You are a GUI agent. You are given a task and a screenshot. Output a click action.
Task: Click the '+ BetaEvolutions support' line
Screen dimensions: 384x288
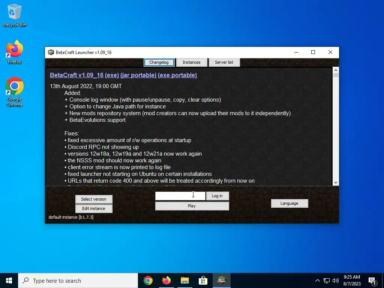(95, 120)
